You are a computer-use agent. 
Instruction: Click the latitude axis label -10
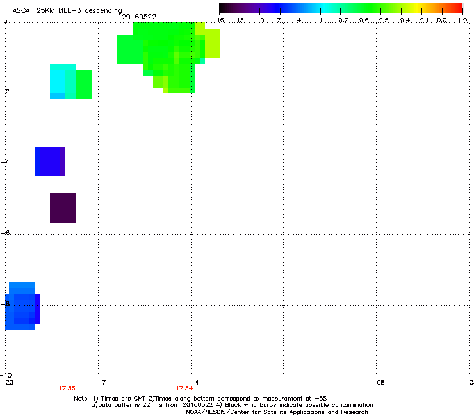6,375
